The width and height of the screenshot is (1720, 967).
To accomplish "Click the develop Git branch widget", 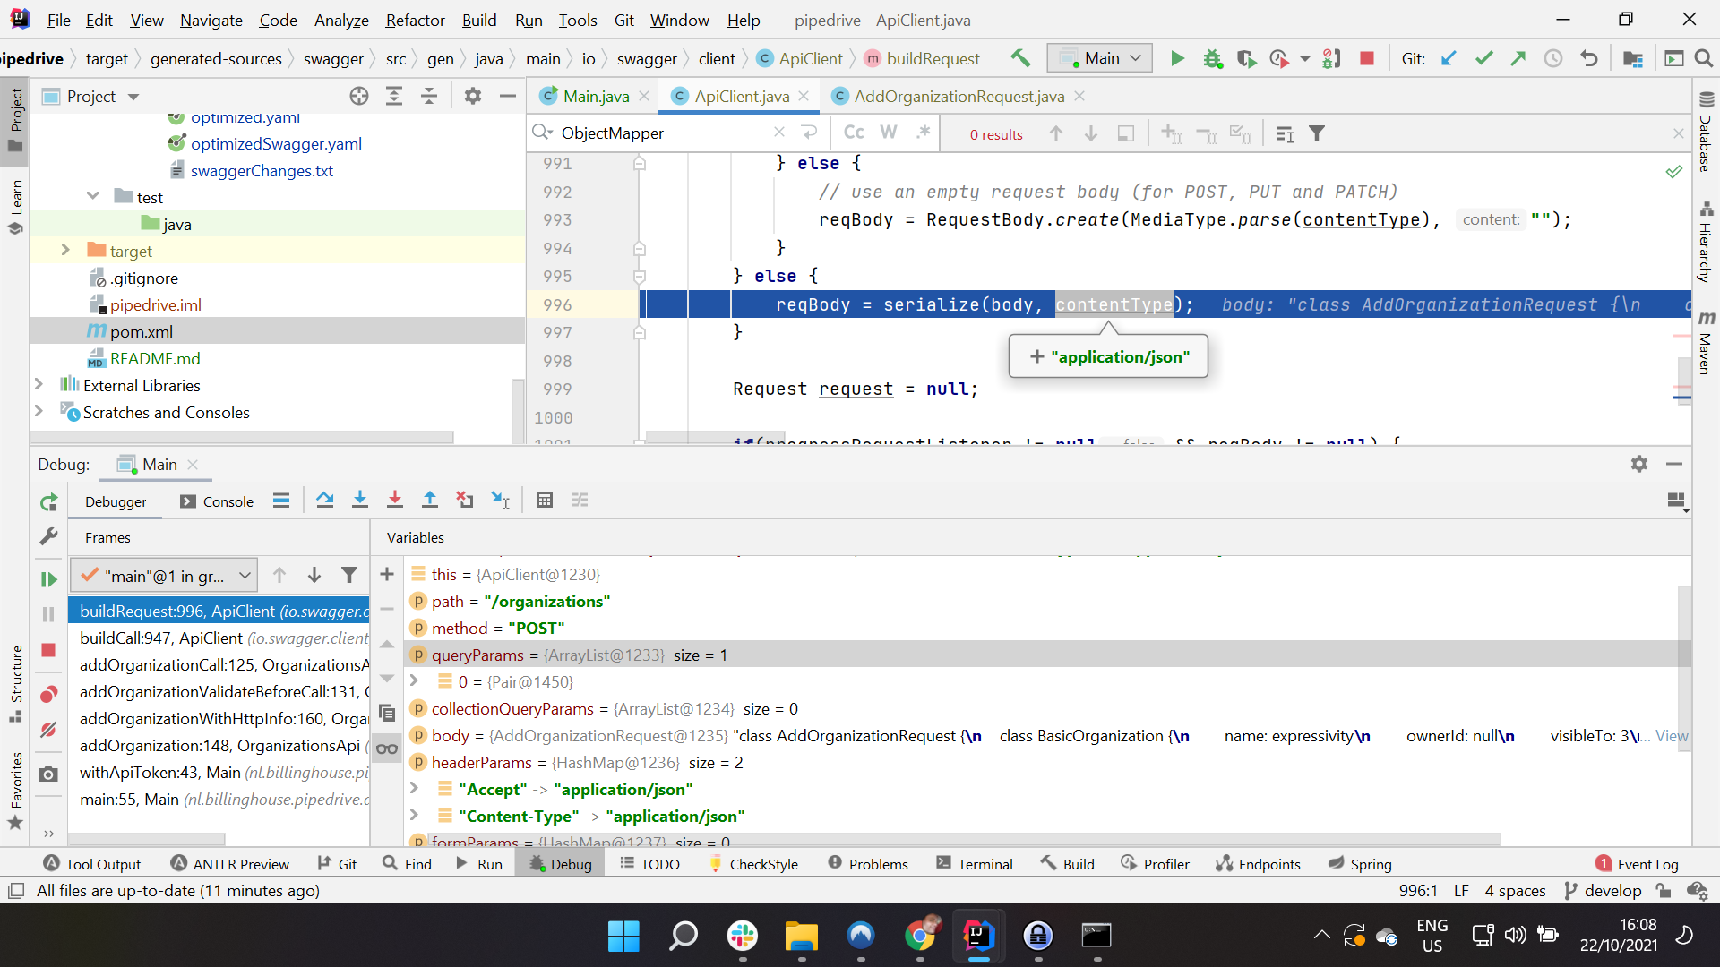I will pyautogui.click(x=1603, y=891).
